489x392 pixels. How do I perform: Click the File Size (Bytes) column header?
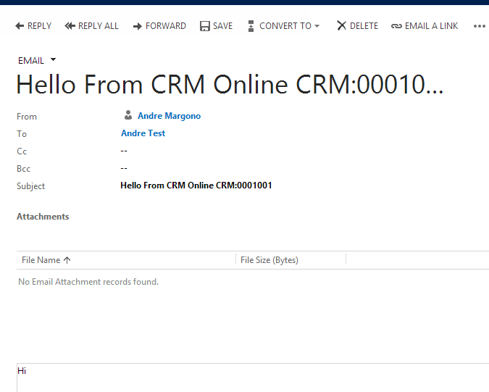tap(269, 260)
